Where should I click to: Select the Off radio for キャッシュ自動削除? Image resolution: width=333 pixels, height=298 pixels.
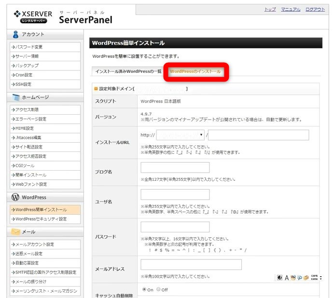pyautogui.click(x=158, y=289)
